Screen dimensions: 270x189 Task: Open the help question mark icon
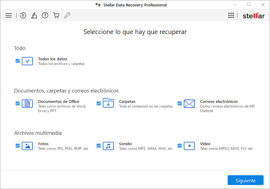coord(45,15)
